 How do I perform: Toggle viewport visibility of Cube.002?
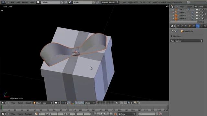197,15
